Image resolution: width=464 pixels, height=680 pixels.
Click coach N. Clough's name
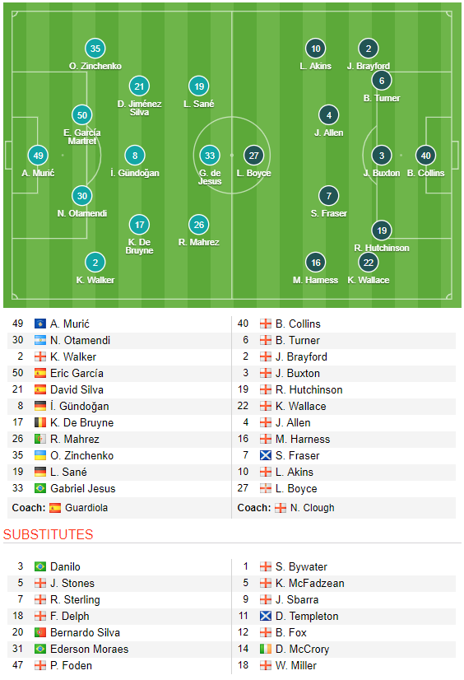[313, 508]
